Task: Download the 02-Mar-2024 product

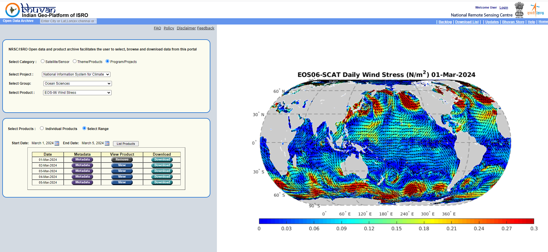Action: (162, 165)
